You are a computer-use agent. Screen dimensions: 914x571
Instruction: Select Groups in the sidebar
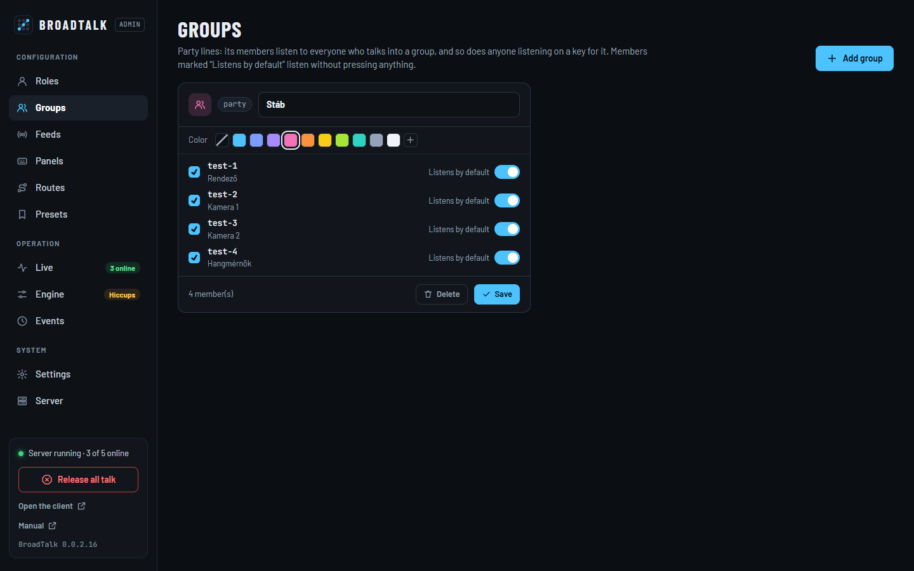(78, 108)
